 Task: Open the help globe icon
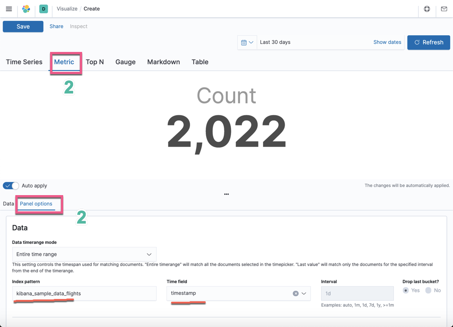(x=427, y=9)
